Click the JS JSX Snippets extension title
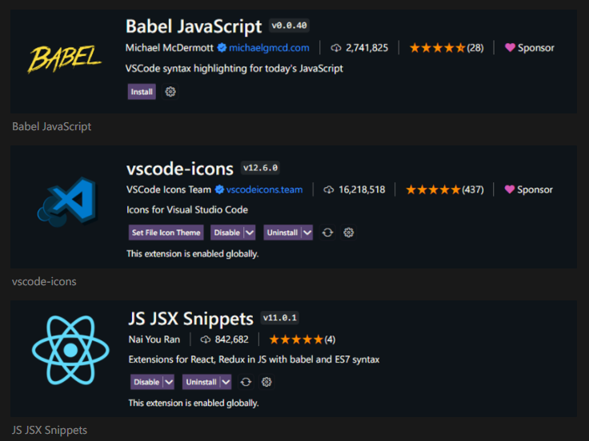589x441 pixels. click(190, 319)
